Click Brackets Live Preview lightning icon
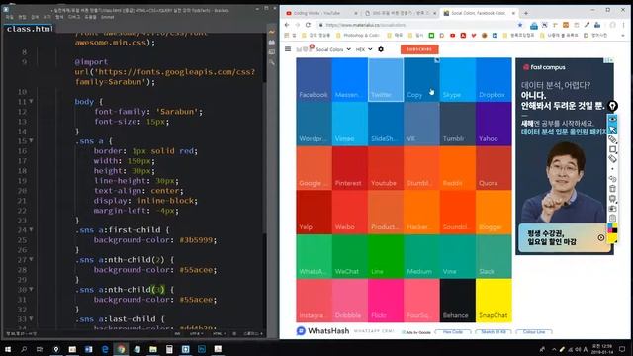Image resolution: width=633 pixels, height=356 pixels. [x=272, y=32]
